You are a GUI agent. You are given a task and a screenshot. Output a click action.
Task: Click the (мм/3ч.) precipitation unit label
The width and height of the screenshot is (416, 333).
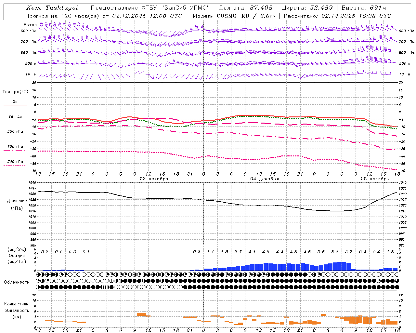(17, 250)
